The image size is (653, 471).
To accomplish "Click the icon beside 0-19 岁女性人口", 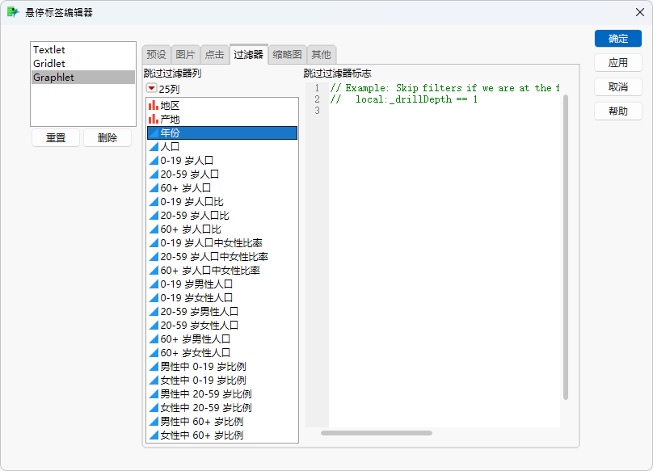I will (x=154, y=298).
